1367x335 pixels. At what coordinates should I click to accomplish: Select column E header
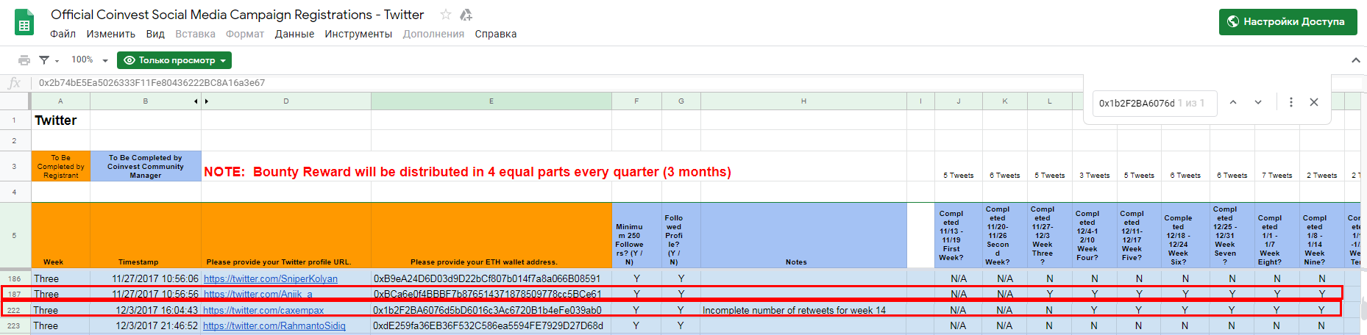tap(491, 101)
